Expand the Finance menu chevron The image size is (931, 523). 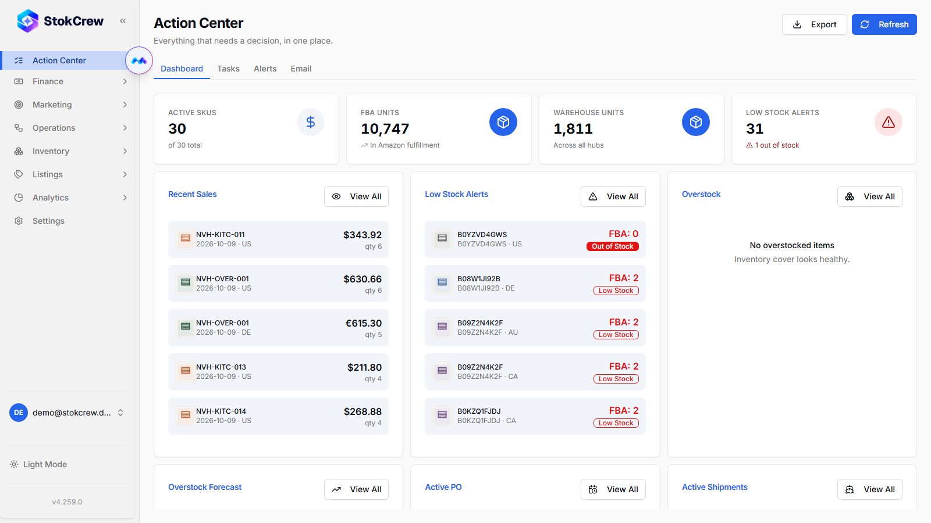click(125, 81)
